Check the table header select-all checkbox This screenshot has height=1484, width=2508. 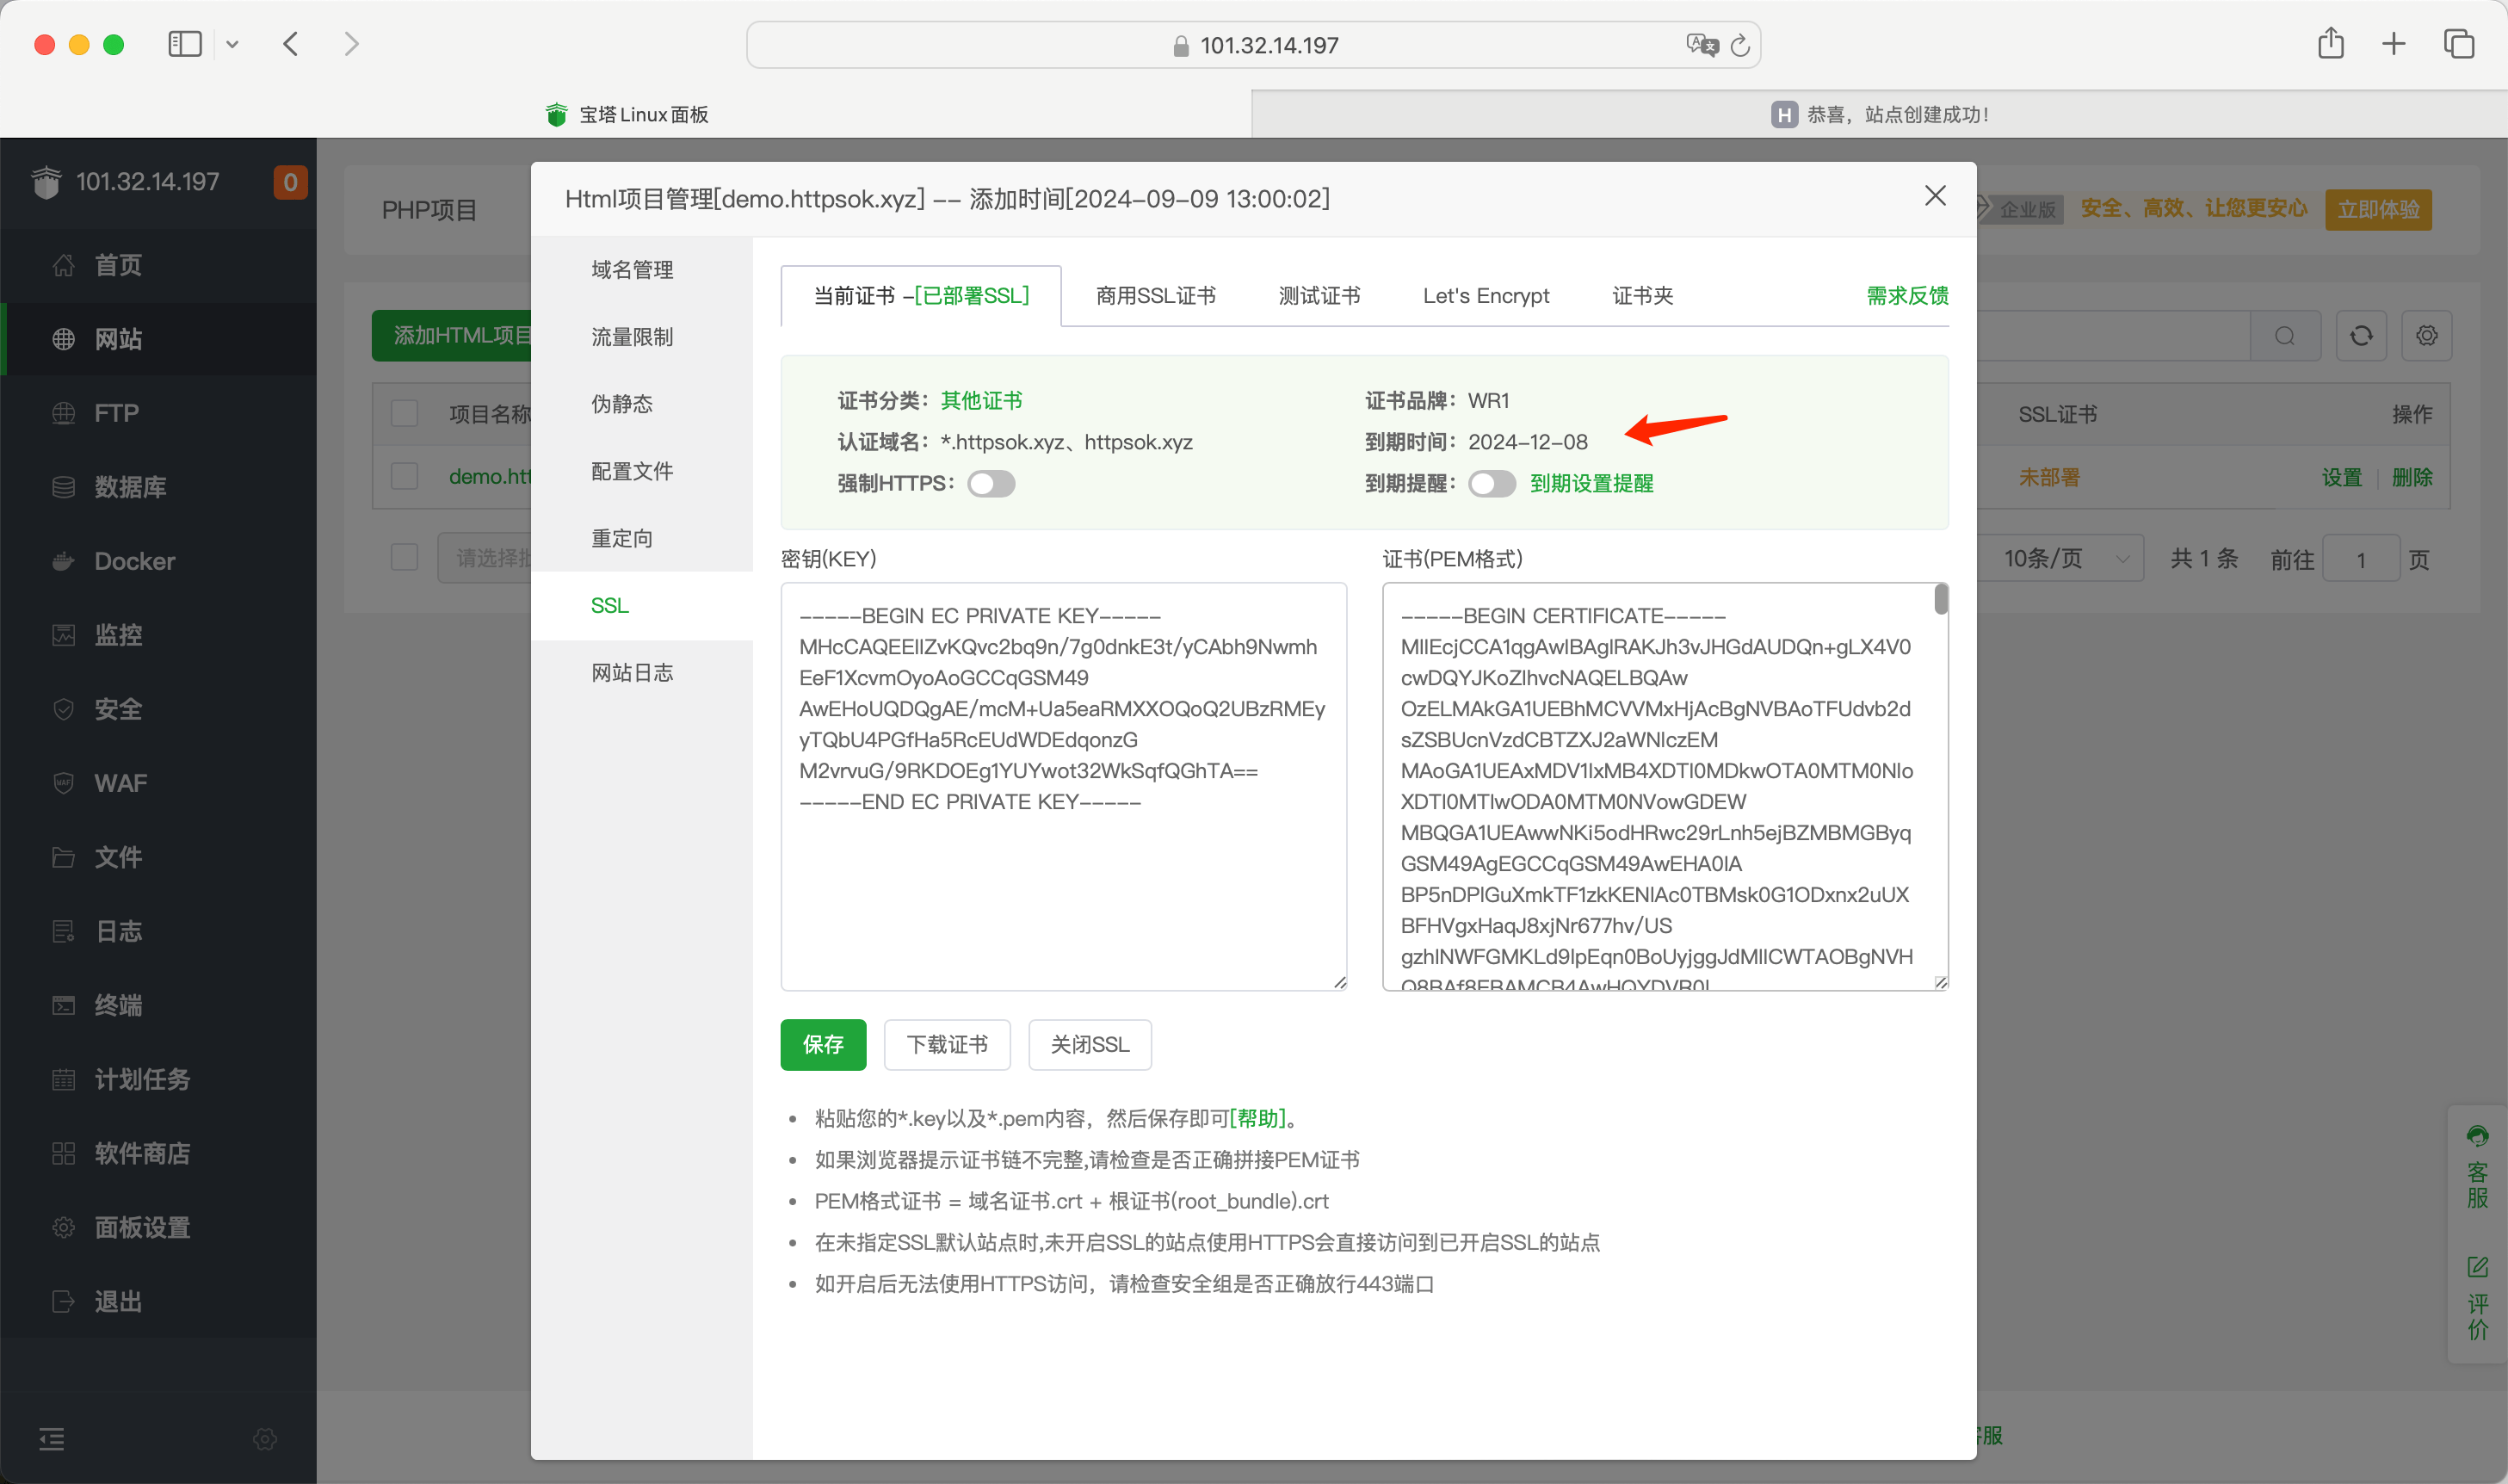click(x=405, y=414)
